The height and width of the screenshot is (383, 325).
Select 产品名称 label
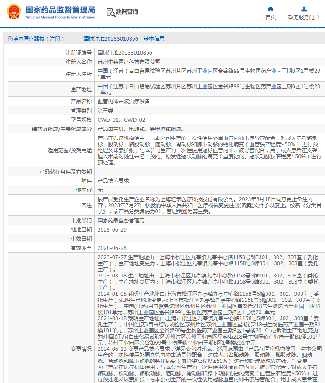point(81,101)
